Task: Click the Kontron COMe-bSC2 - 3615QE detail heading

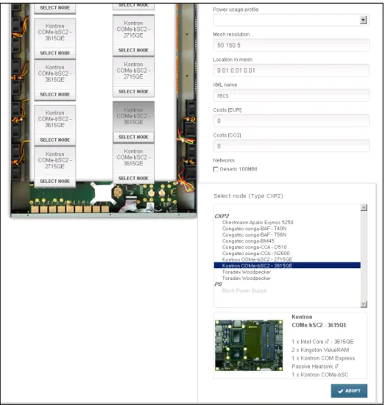Action: 319,321
